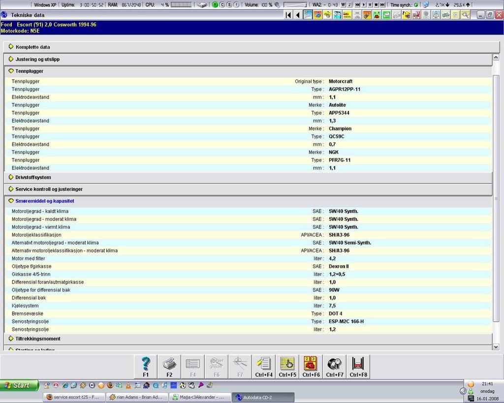Screen dimensions: 504x403
Task: Select the Servostyringsolje ESP-M2C 166-H row
Action: 248,321
